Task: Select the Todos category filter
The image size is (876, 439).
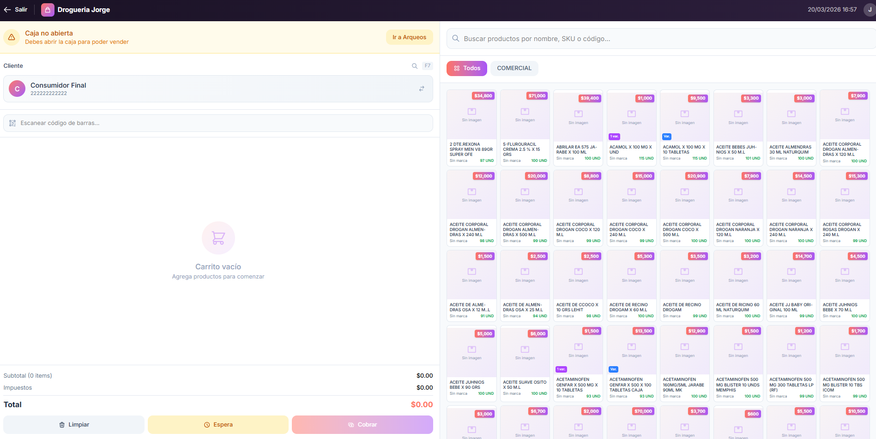Action: pyautogui.click(x=466, y=68)
